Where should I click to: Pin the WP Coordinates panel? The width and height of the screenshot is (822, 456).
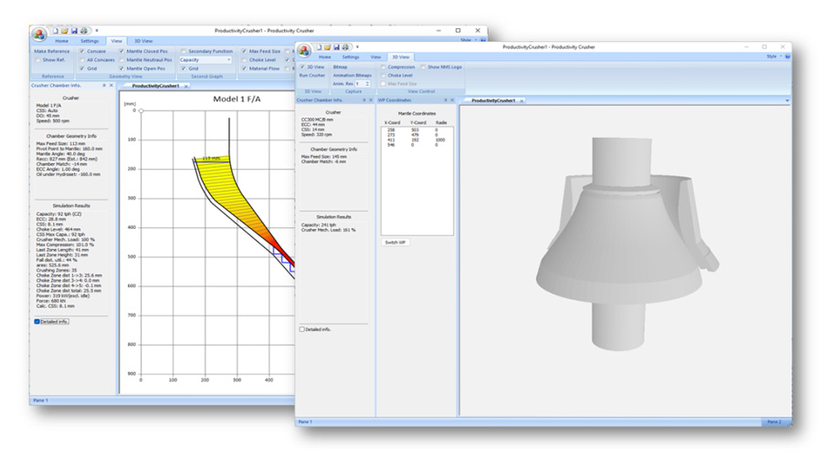(445, 100)
